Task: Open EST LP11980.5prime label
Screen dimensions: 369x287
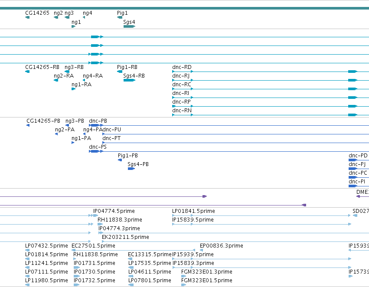Action: [x=46, y=281]
